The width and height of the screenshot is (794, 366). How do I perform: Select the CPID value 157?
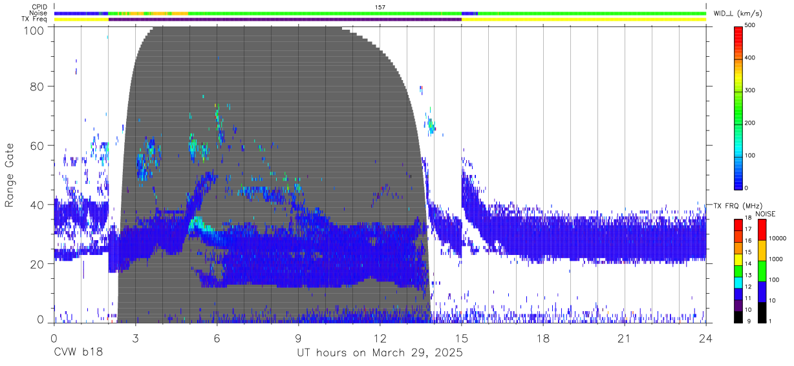(x=380, y=7)
